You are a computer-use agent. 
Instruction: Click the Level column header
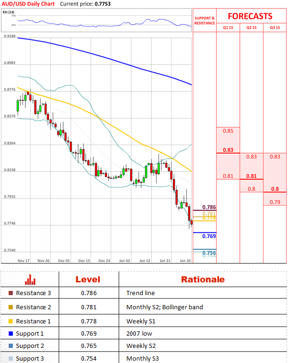(88, 280)
